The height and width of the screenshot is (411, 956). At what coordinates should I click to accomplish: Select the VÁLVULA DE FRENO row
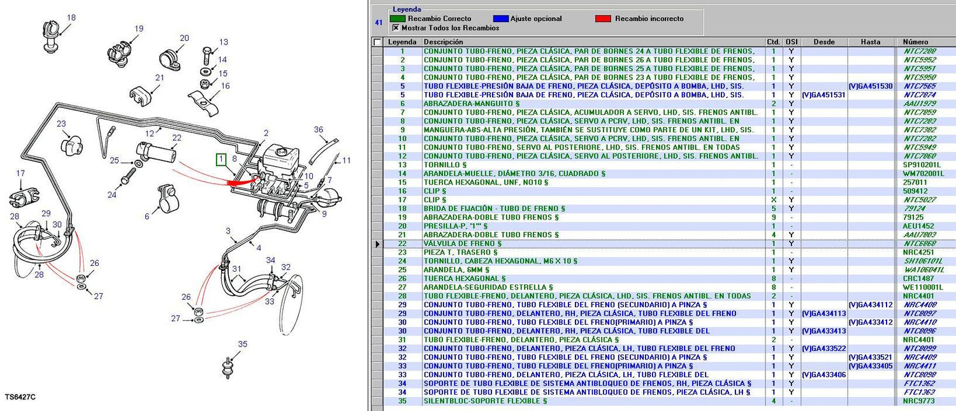pos(463,244)
